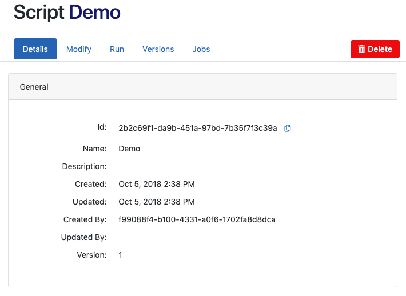Click the General panel header
This screenshot has width=406, height=296.
point(202,87)
